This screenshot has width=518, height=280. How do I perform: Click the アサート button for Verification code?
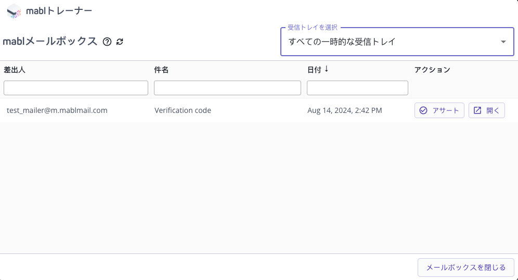pos(439,110)
